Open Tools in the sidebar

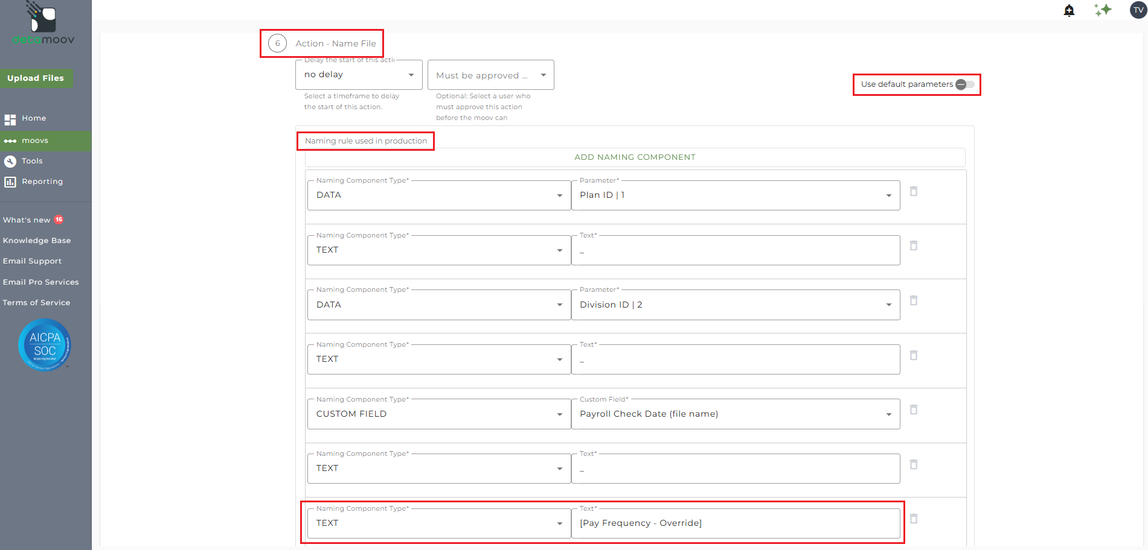[32, 161]
